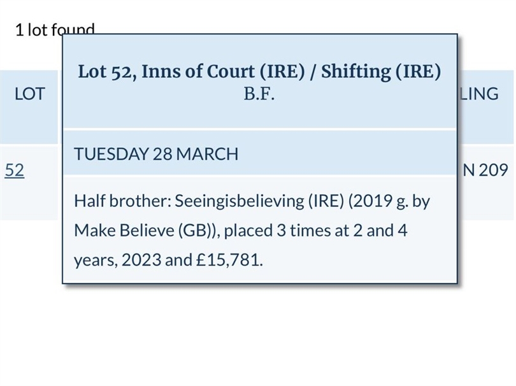Click the Half brother text
Image resolution: width=516 pixels, height=386 pixels.
(123, 201)
